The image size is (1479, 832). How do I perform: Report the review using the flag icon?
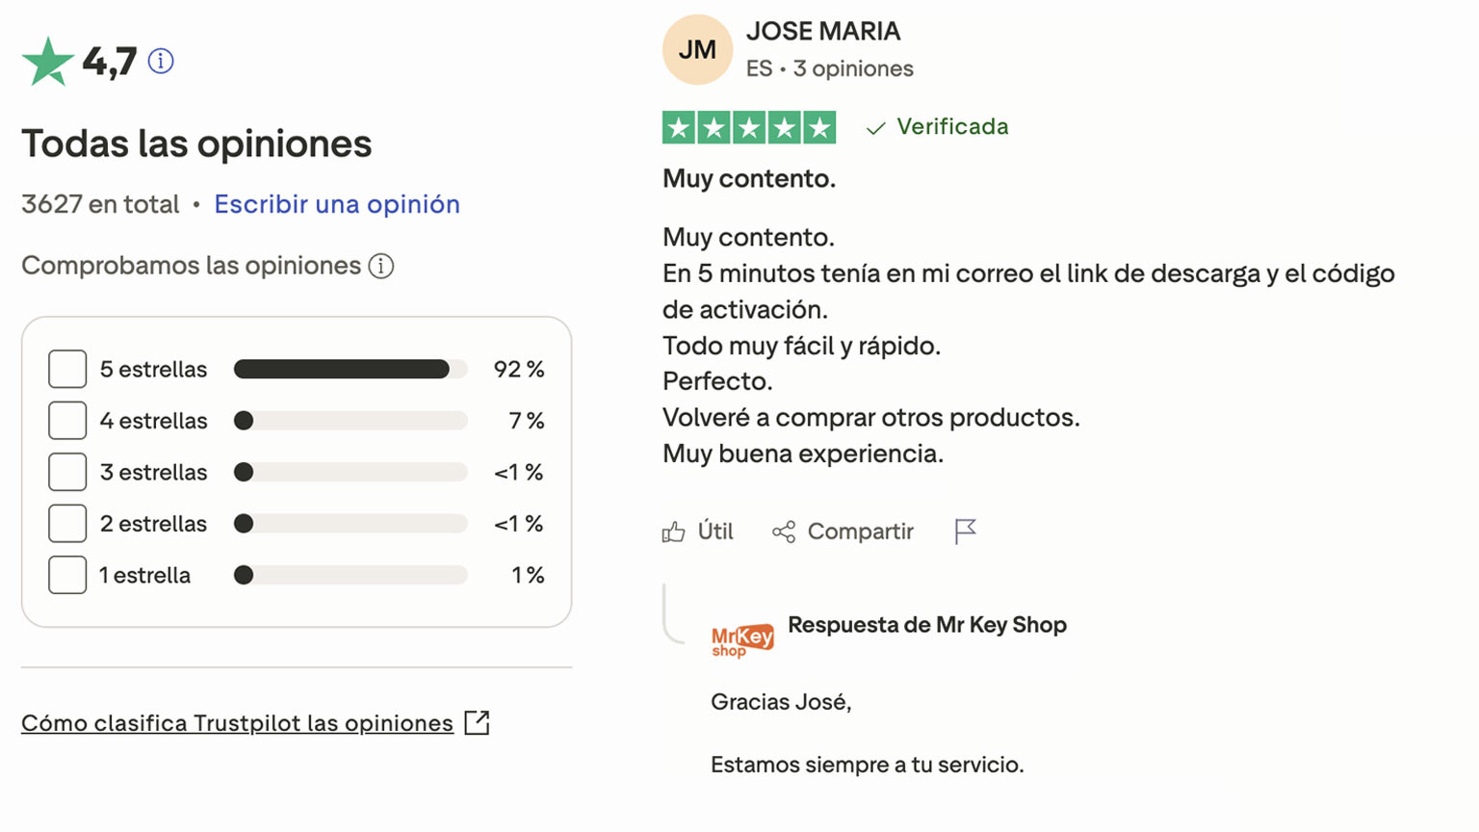click(964, 531)
